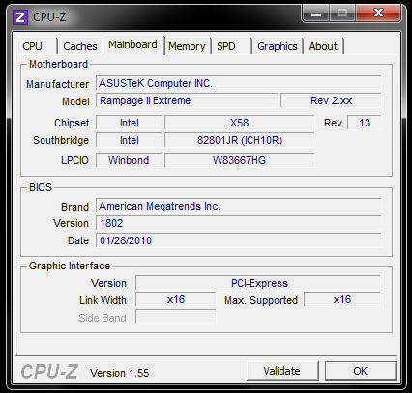Viewport: 412px width, 393px height.
Task: Click the CPU-Z purple Z title icon
Action: click(x=20, y=16)
